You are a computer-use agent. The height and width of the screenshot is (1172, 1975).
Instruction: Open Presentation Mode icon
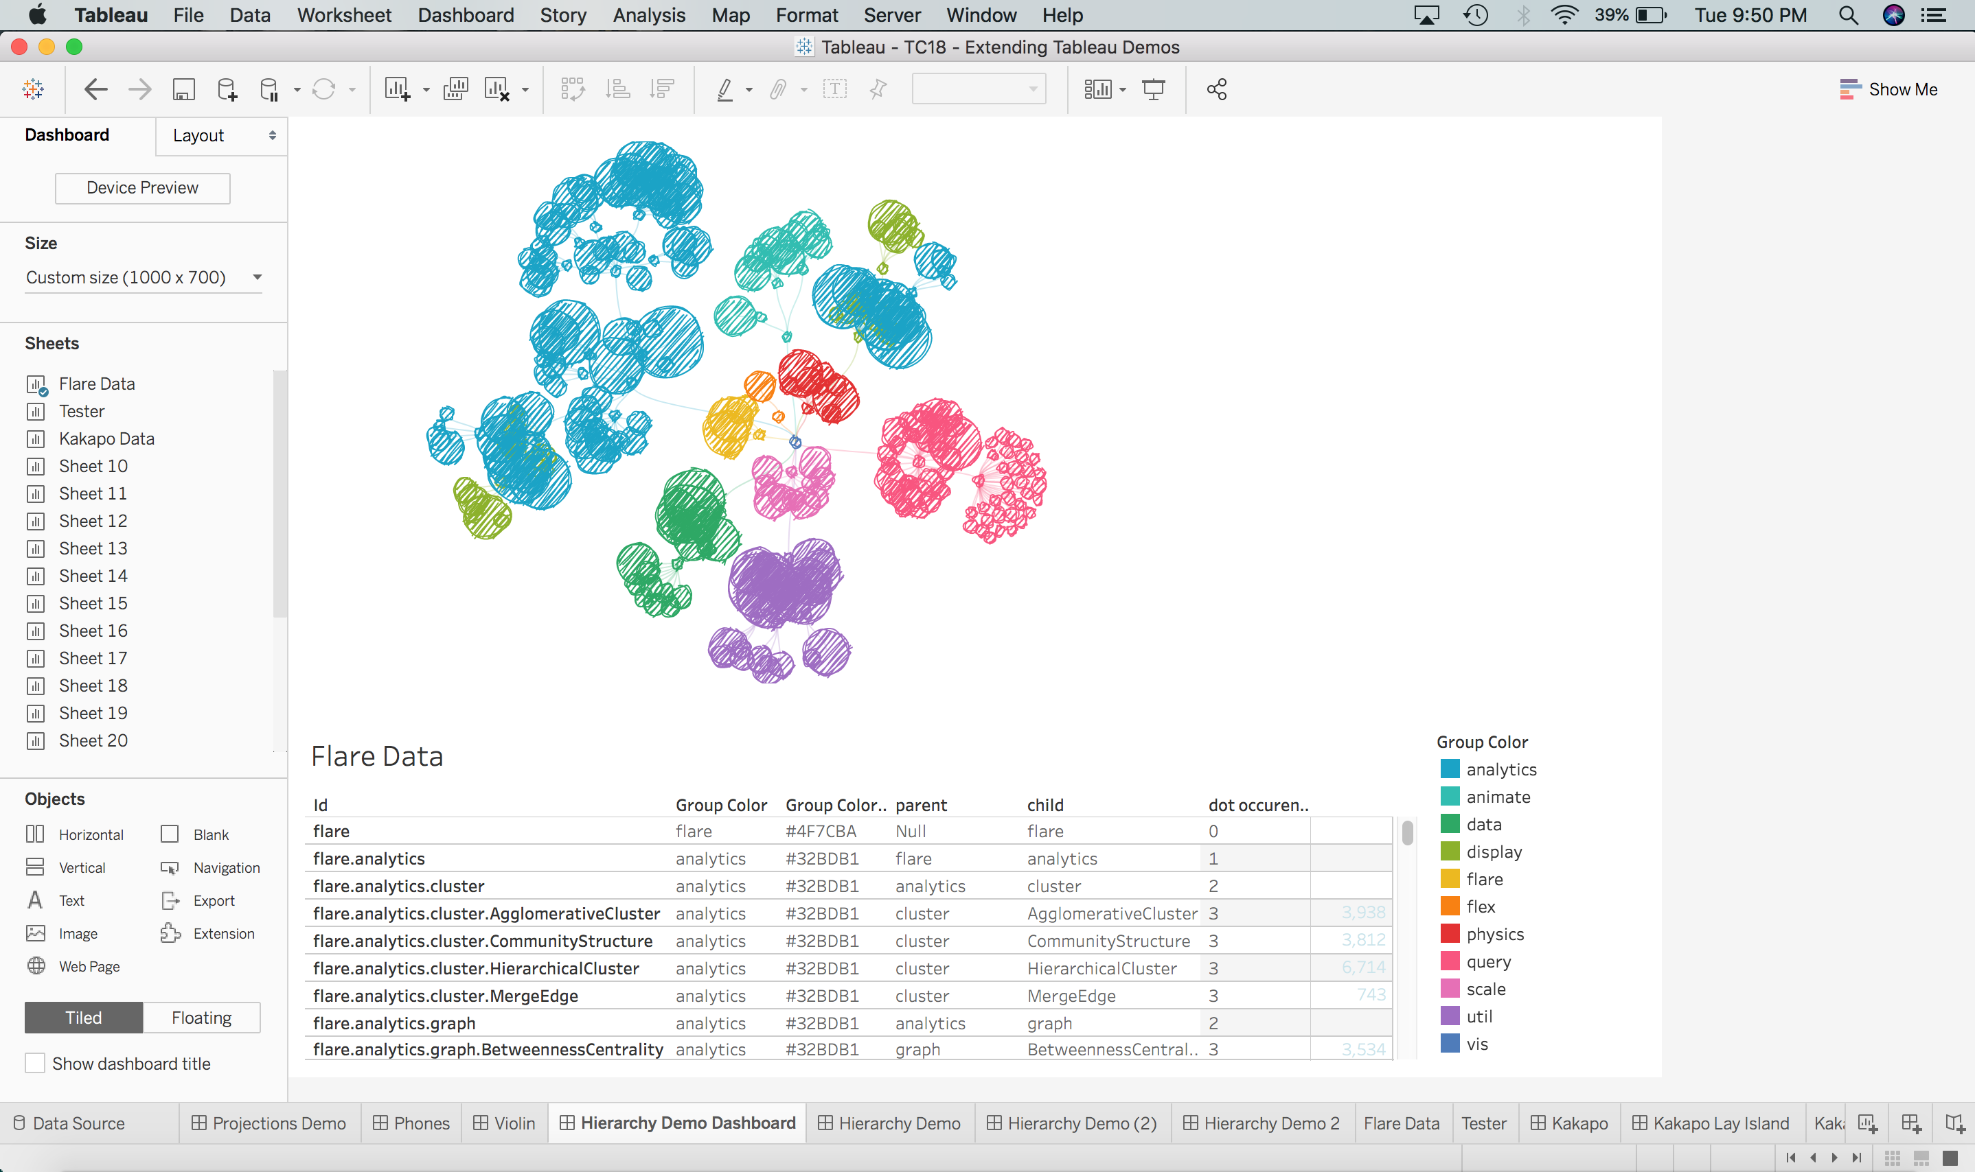click(1153, 89)
